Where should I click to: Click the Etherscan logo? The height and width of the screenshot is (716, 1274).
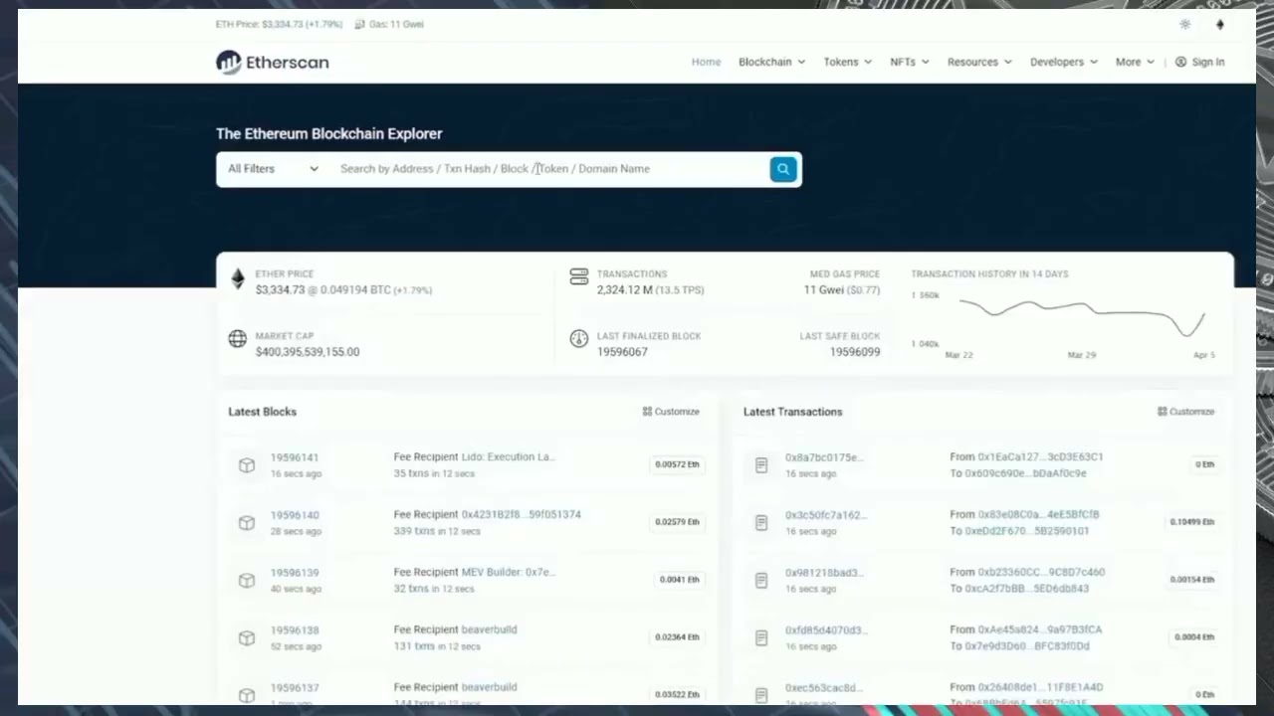point(272,62)
